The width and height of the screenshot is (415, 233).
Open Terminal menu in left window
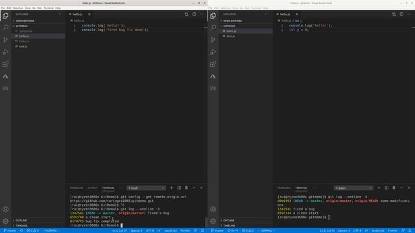point(49,8)
